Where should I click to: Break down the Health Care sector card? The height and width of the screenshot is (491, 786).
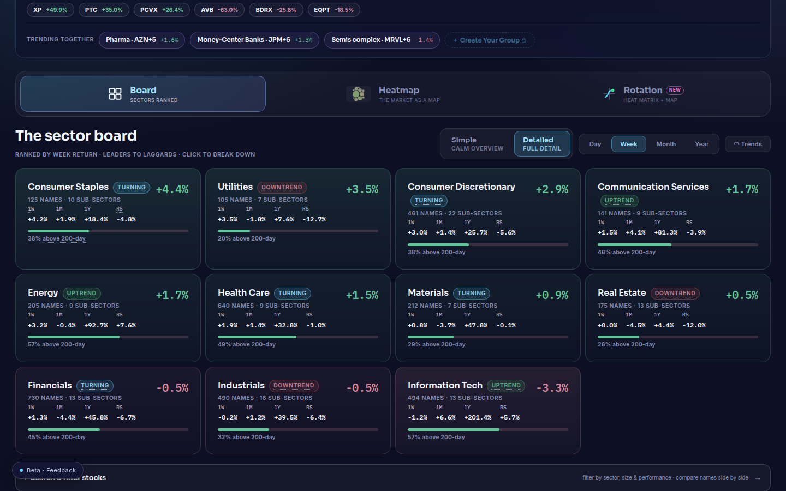[298, 318]
